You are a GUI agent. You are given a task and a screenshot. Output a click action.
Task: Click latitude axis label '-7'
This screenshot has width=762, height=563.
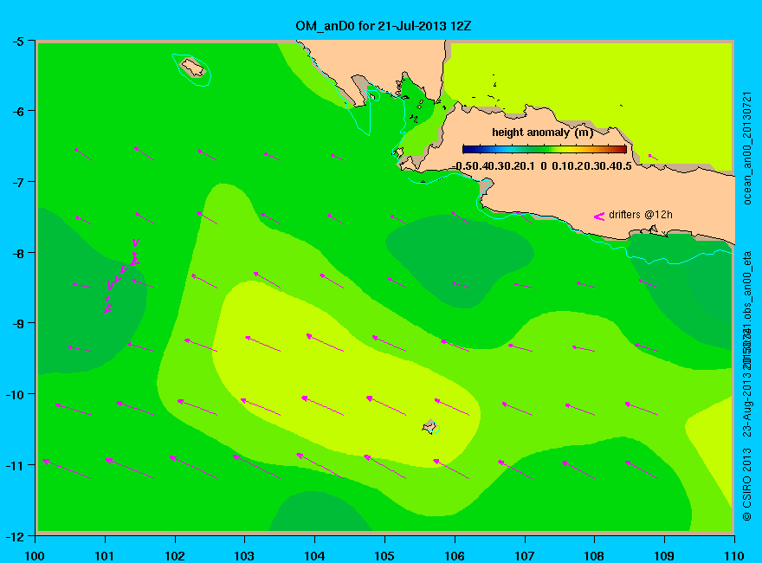coord(17,182)
